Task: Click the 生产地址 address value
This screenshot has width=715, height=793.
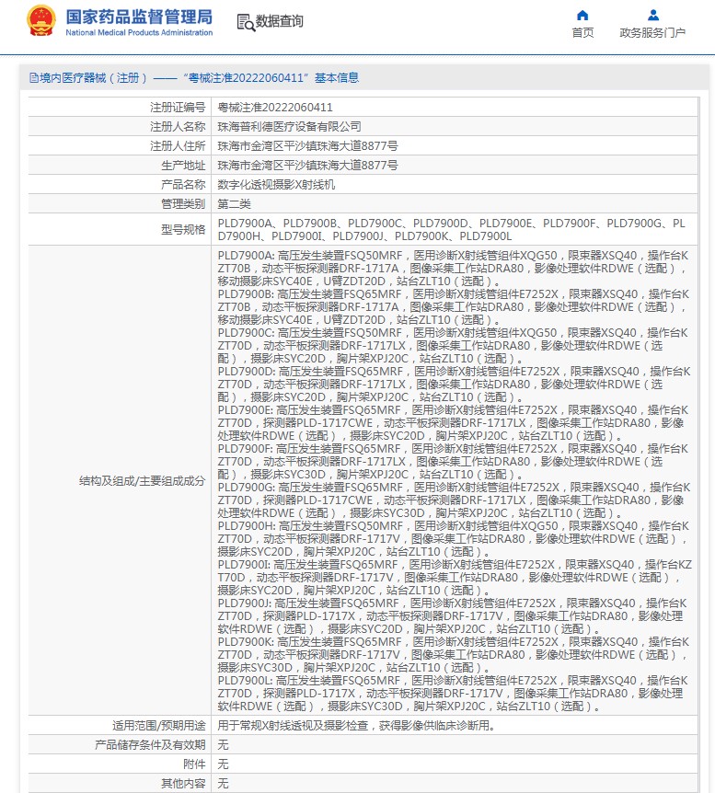Action: coord(307,166)
